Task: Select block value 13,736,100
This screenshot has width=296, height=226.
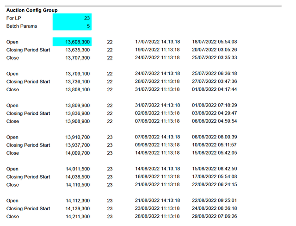Action: (x=78, y=82)
